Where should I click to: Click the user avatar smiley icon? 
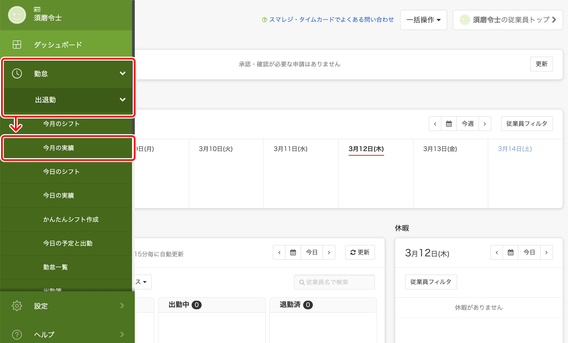[17, 15]
